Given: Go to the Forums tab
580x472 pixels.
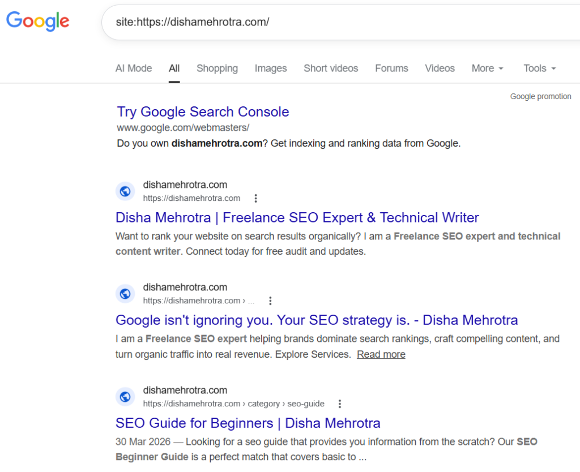Looking at the screenshot, I should click(391, 68).
